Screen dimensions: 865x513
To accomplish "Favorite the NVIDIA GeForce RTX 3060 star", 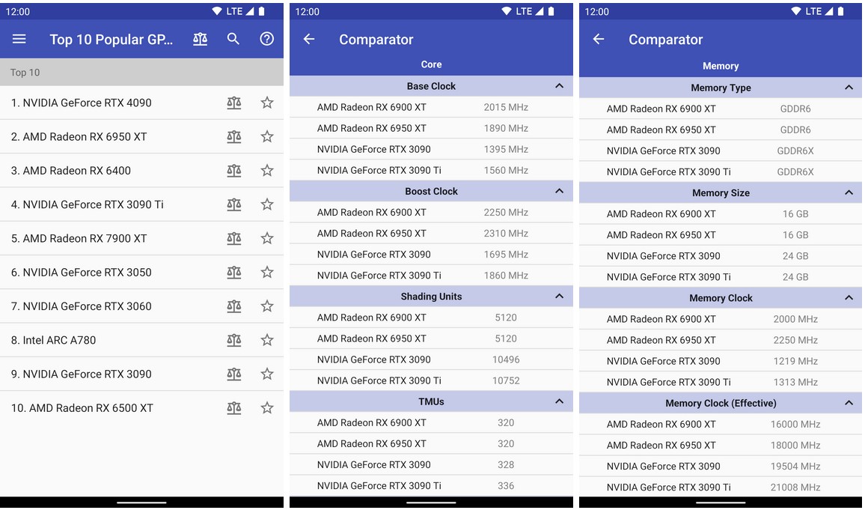I will (267, 306).
